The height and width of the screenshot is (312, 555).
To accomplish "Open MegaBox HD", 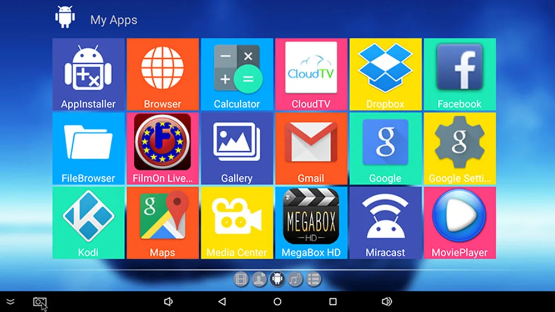I will (311, 223).
